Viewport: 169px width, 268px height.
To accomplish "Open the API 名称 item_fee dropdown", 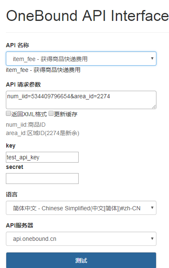I will click(x=81, y=59).
